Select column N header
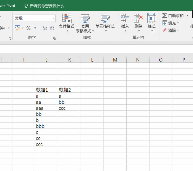The image size is (193, 171). coord(138,60)
